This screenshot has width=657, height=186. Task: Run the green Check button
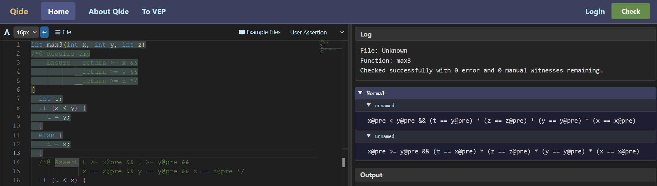pyautogui.click(x=630, y=11)
